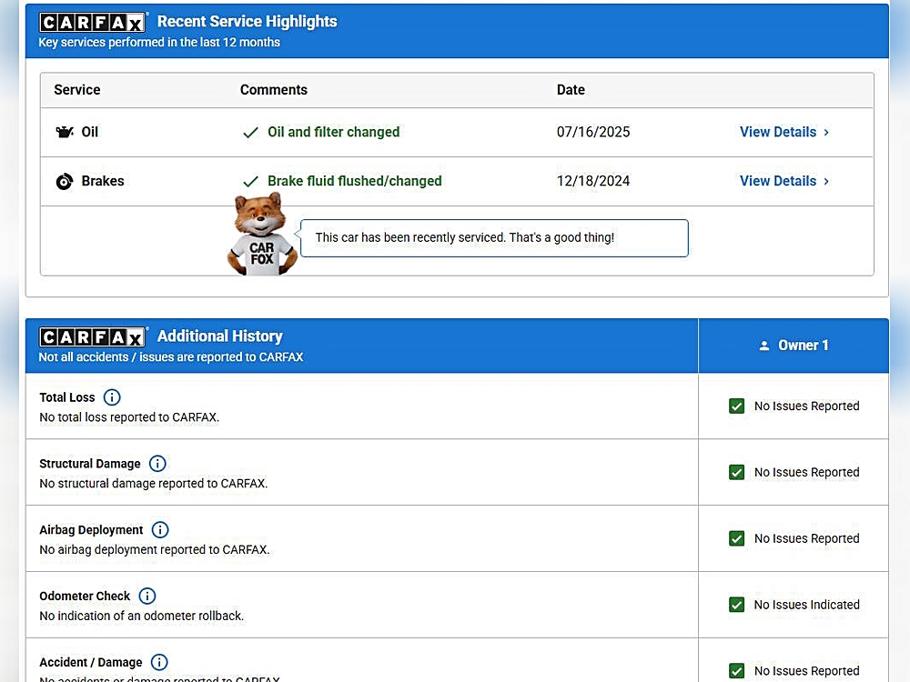Select the Date column header

pyautogui.click(x=571, y=90)
